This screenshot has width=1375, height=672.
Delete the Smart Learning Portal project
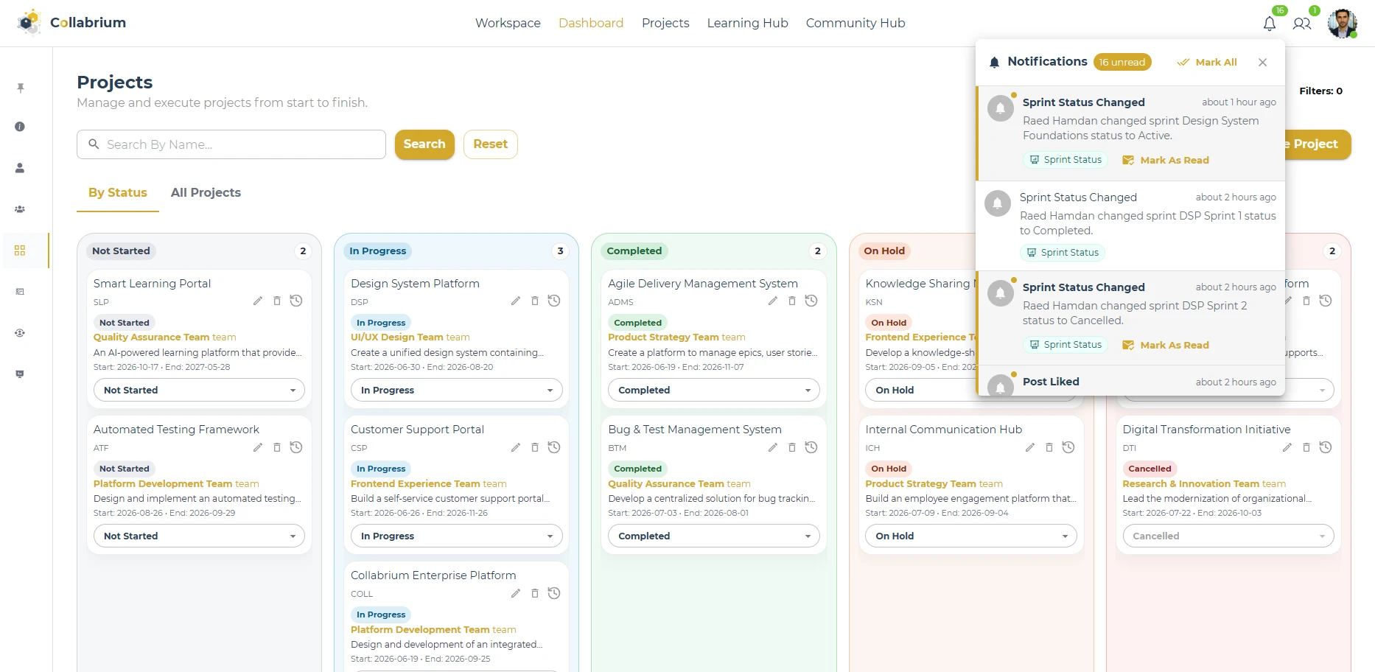277,301
